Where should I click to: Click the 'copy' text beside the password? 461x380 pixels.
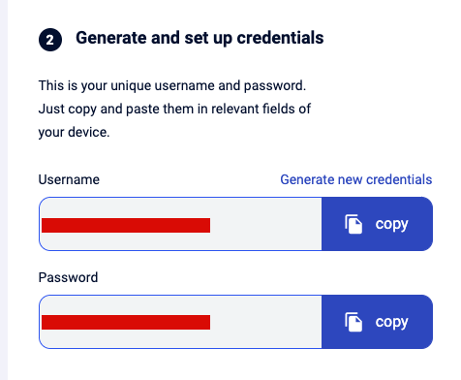(391, 323)
